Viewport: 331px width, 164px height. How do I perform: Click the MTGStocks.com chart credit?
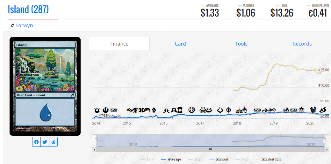(110, 116)
